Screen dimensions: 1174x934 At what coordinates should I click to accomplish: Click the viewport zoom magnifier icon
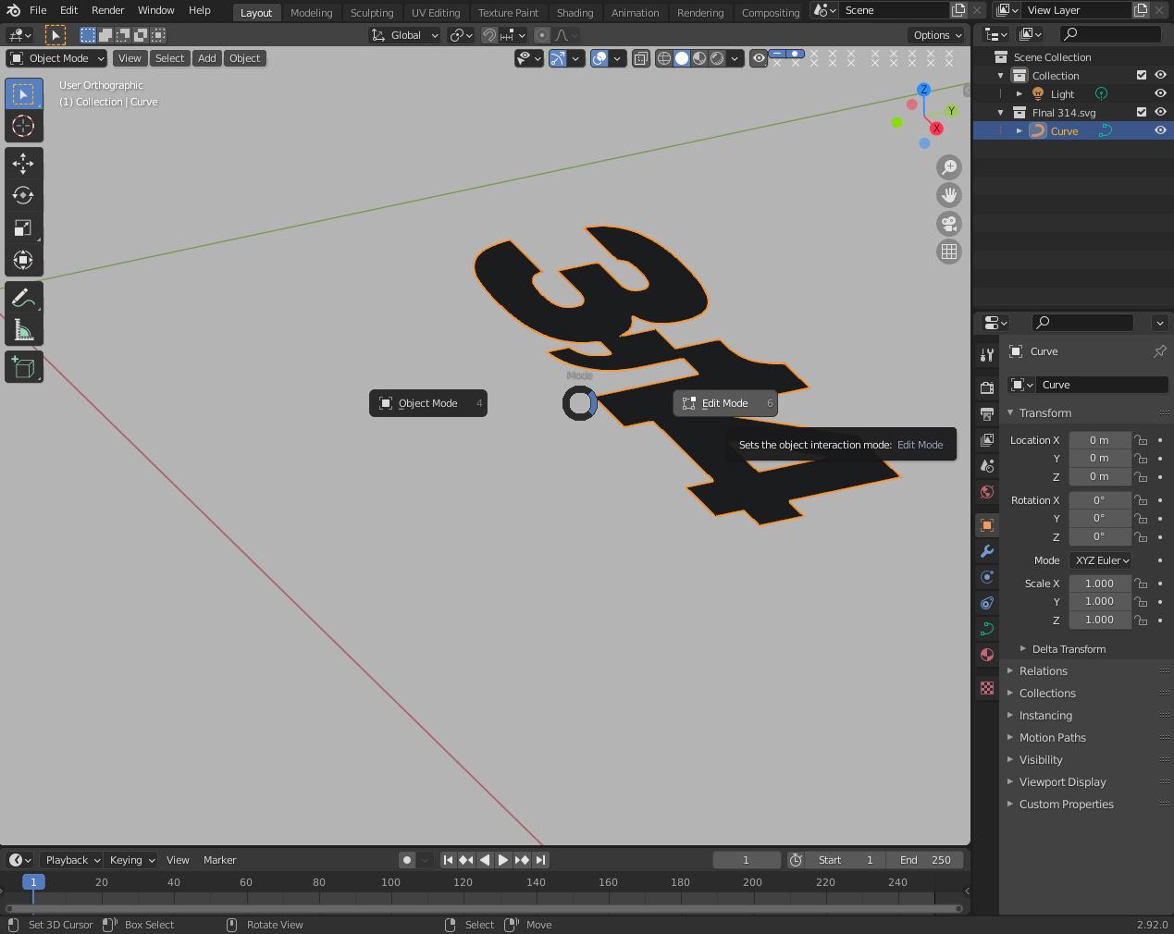pyautogui.click(x=949, y=167)
